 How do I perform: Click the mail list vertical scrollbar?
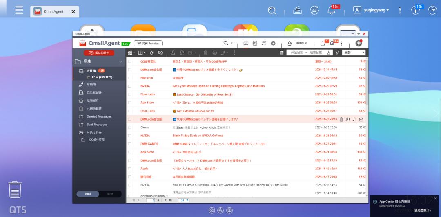tap(367, 81)
